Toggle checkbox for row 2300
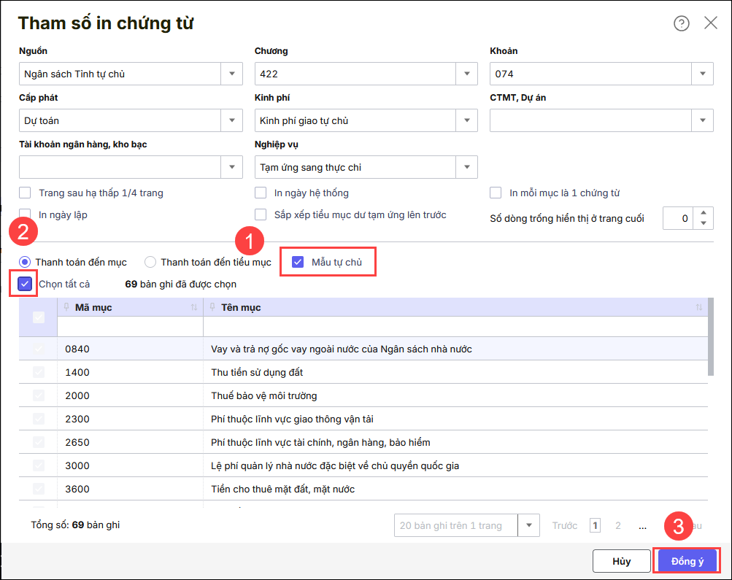 point(39,419)
